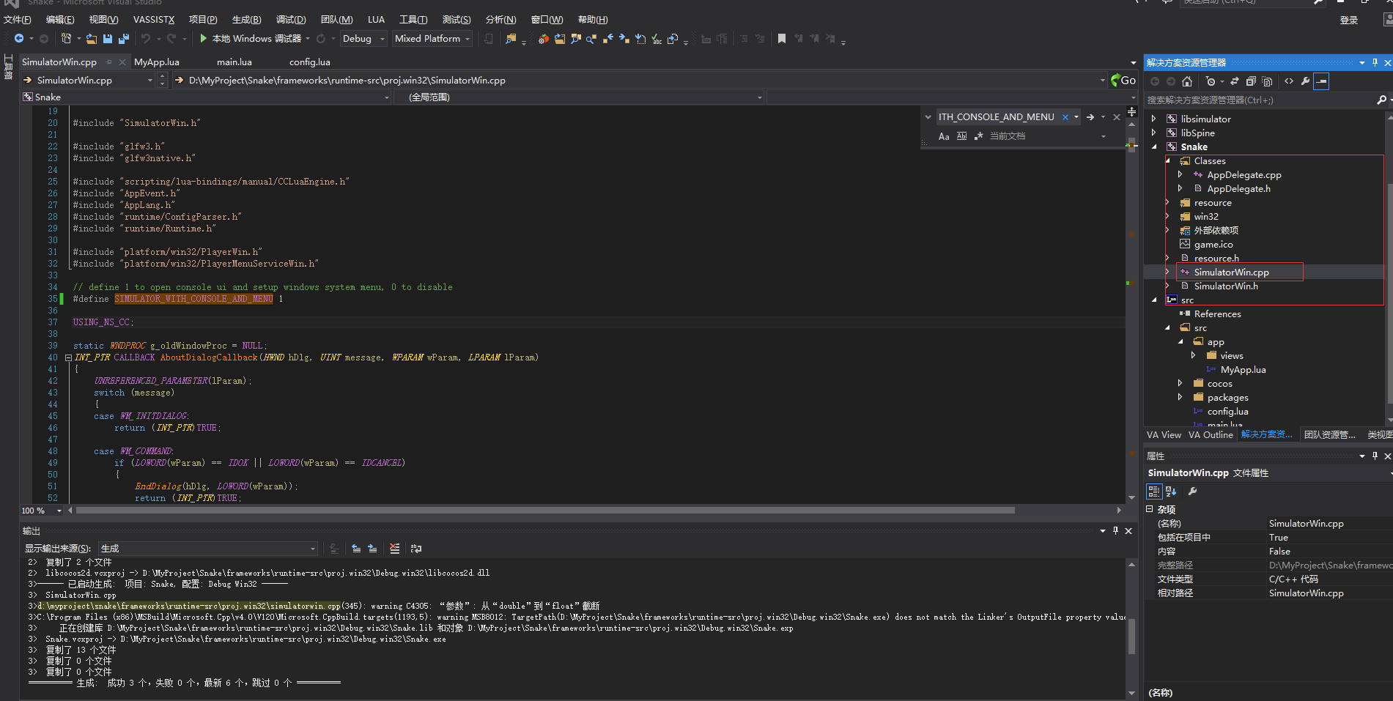Open Properties via the wrench icon in Solution Explorer
Image resolution: width=1393 pixels, height=701 pixels.
point(1305,81)
